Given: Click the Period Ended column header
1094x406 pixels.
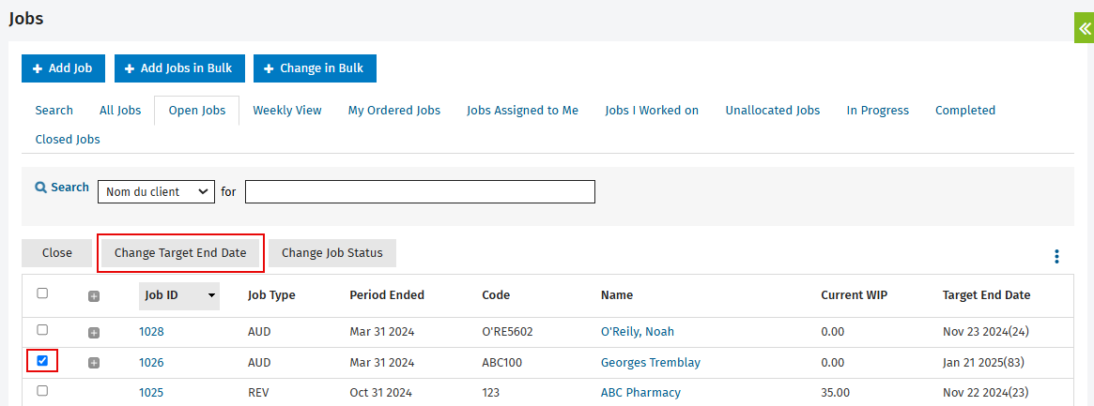Looking at the screenshot, I should tap(387, 295).
